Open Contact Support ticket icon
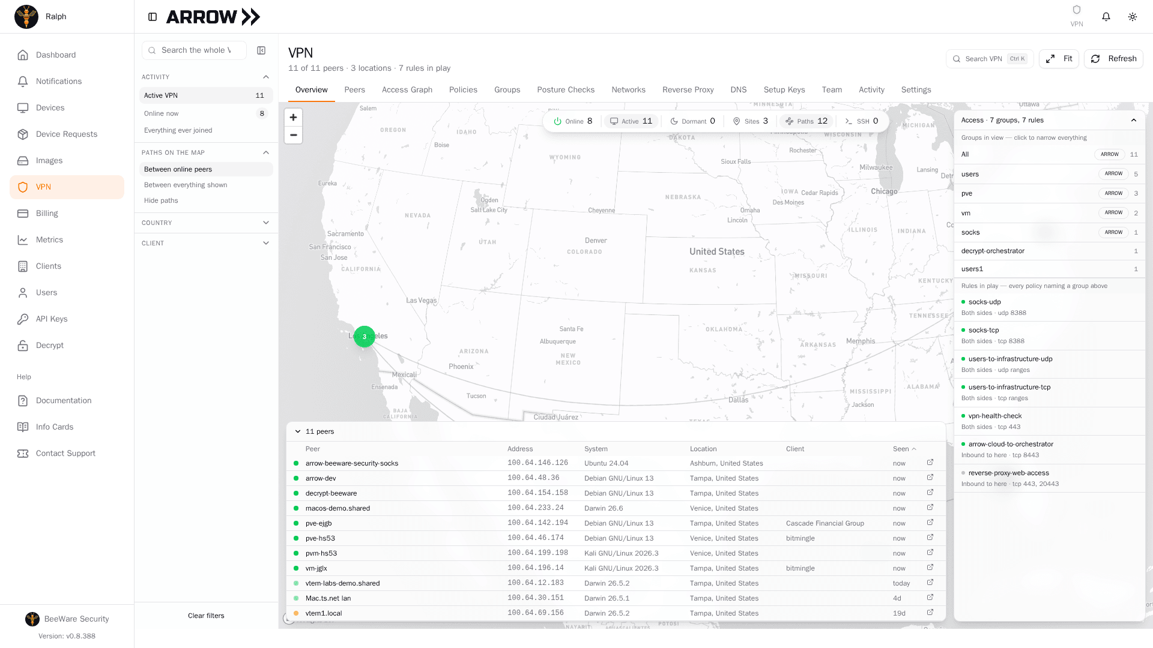This screenshot has width=1153, height=648. tap(23, 454)
